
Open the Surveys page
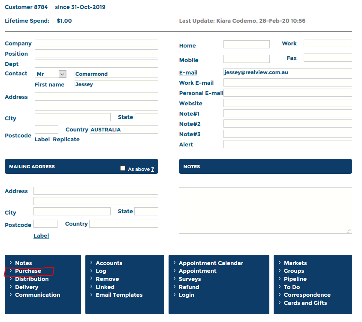tap(190, 279)
